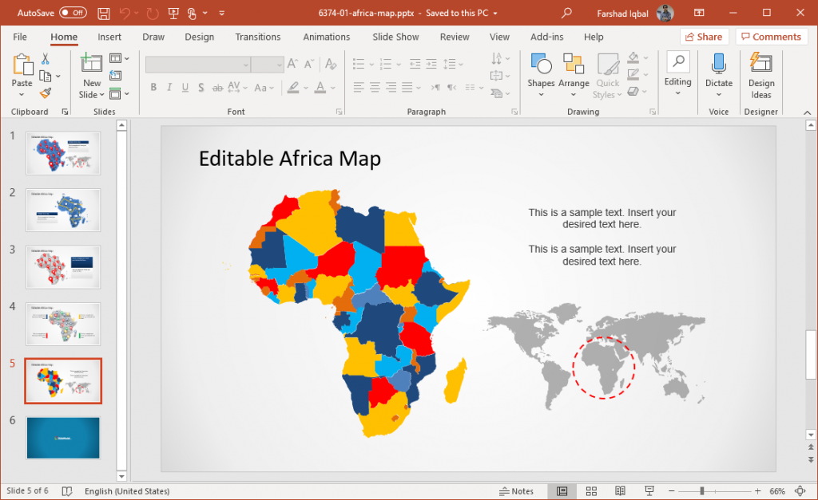The width and height of the screenshot is (818, 500).
Task: Open the Font Color dropdown arrow
Action: click(x=331, y=88)
